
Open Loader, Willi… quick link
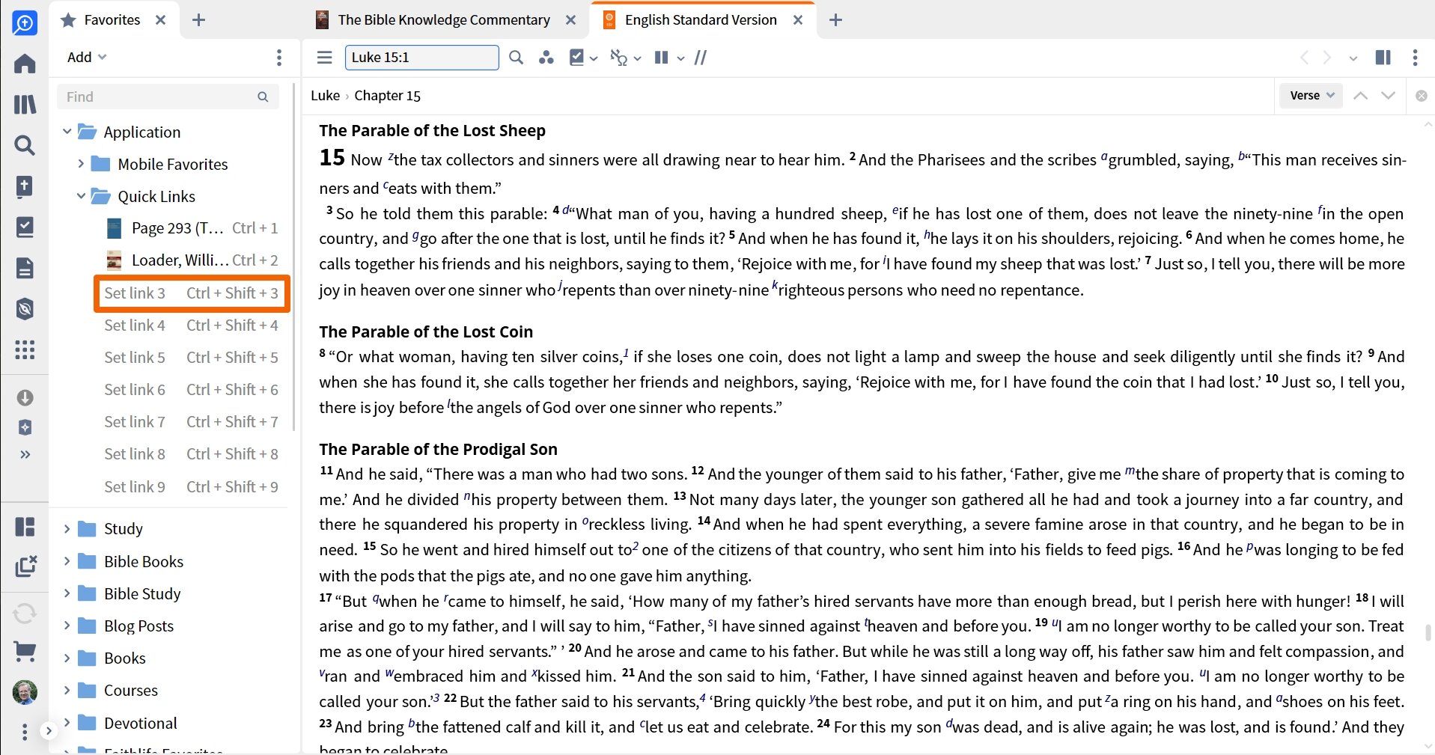coord(192,260)
